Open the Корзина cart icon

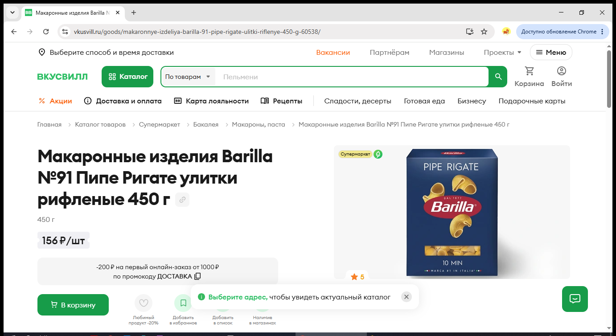(x=529, y=77)
